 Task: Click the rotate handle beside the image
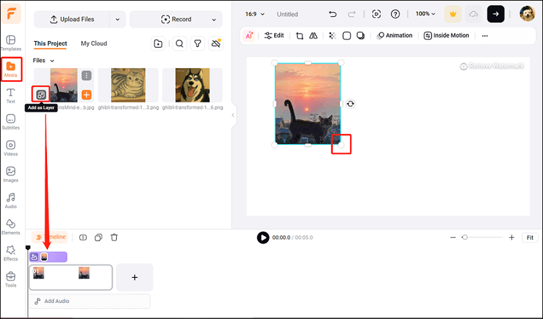click(350, 104)
